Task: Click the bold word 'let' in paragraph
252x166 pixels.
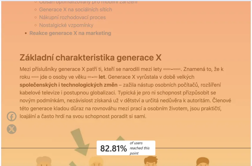Action: coord(102,77)
